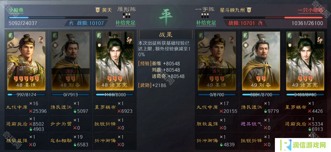Click the 九伐中原 skill under left 姜维
The width and height of the screenshot is (331, 152).
[17, 107]
